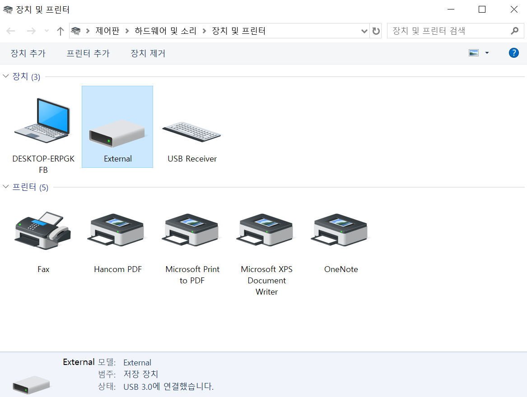This screenshot has height=397, width=527.
Task: Click the back navigation arrow
Action: pos(11,31)
